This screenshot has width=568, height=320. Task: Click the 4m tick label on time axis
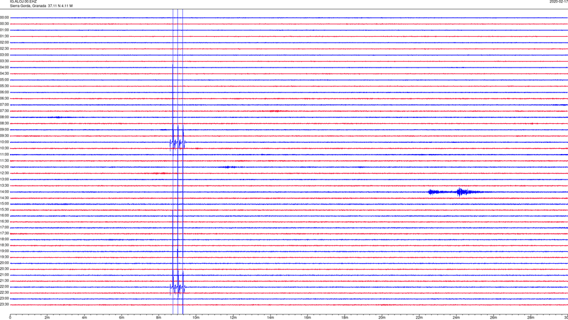85,318
